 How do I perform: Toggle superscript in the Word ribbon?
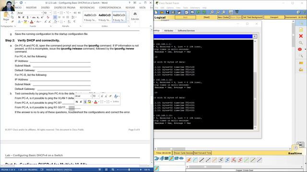pyautogui.click(x=42, y=17)
